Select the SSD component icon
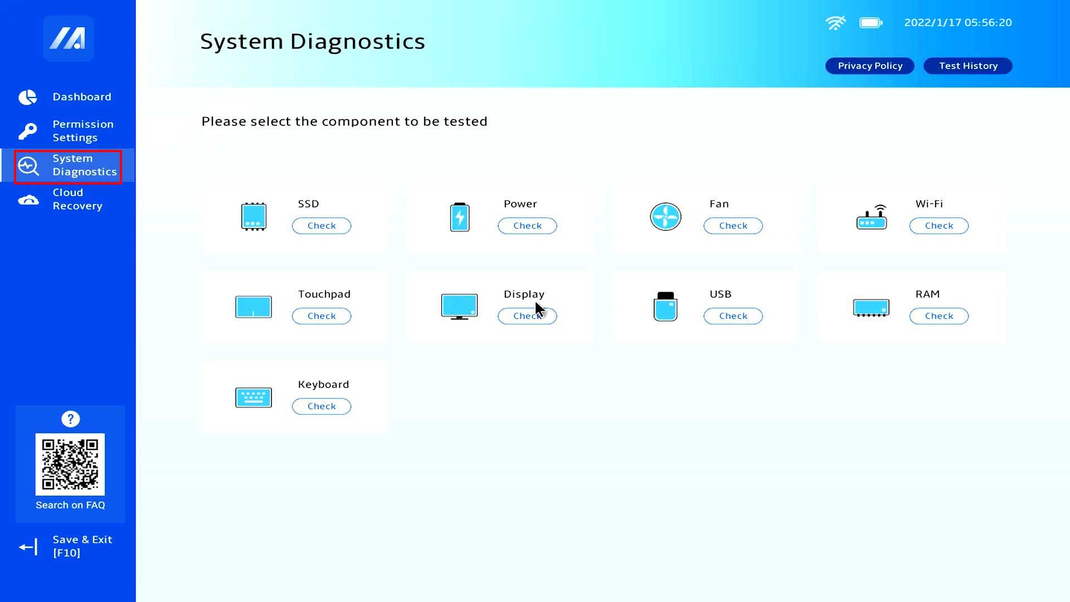1070x602 pixels. point(254,217)
